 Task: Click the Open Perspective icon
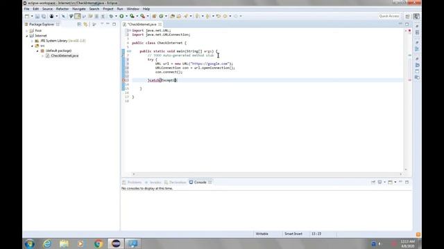(x=407, y=17)
